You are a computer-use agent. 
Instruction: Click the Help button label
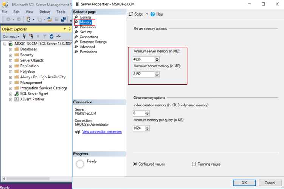click(159, 14)
